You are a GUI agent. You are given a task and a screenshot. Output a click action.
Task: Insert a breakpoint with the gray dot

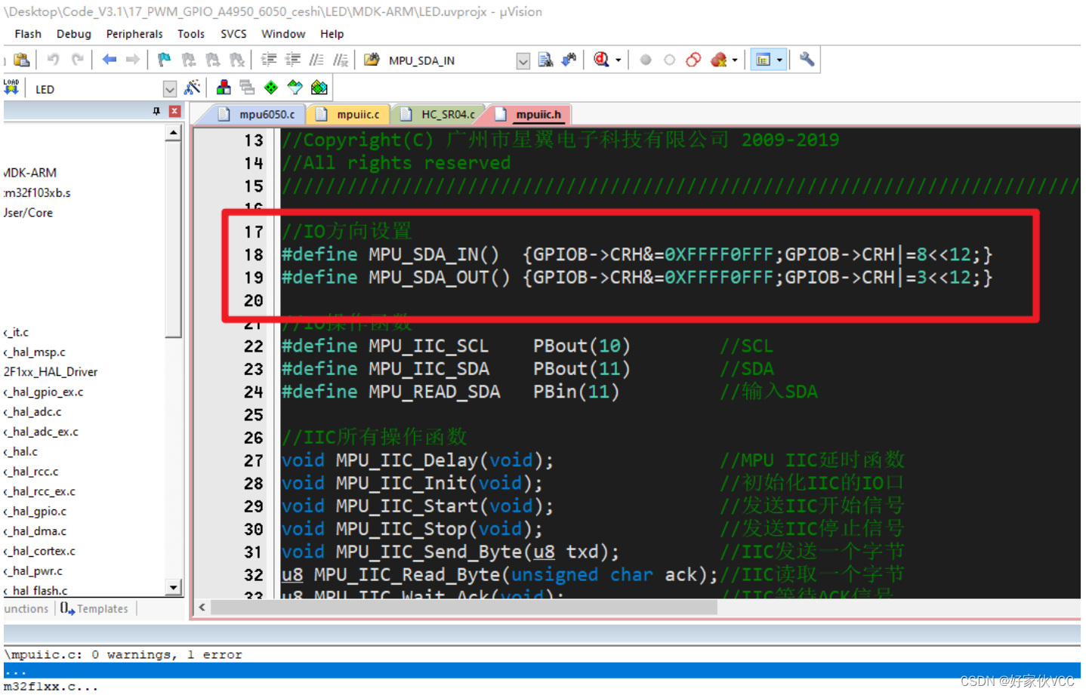click(x=646, y=60)
